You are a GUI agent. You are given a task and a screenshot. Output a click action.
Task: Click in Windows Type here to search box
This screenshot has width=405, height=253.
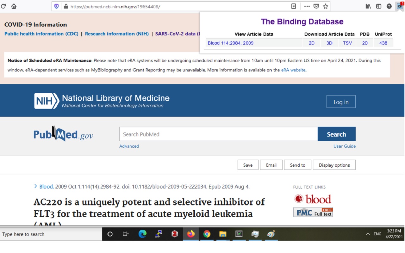[51, 234]
